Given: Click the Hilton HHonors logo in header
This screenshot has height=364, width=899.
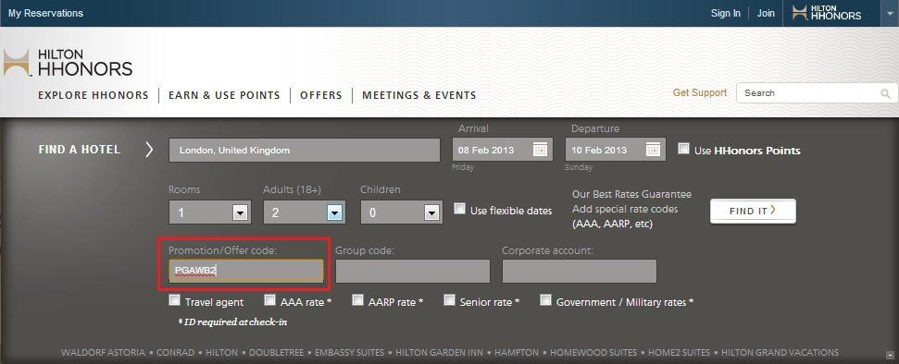Looking at the screenshot, I should tap(68, 63).
